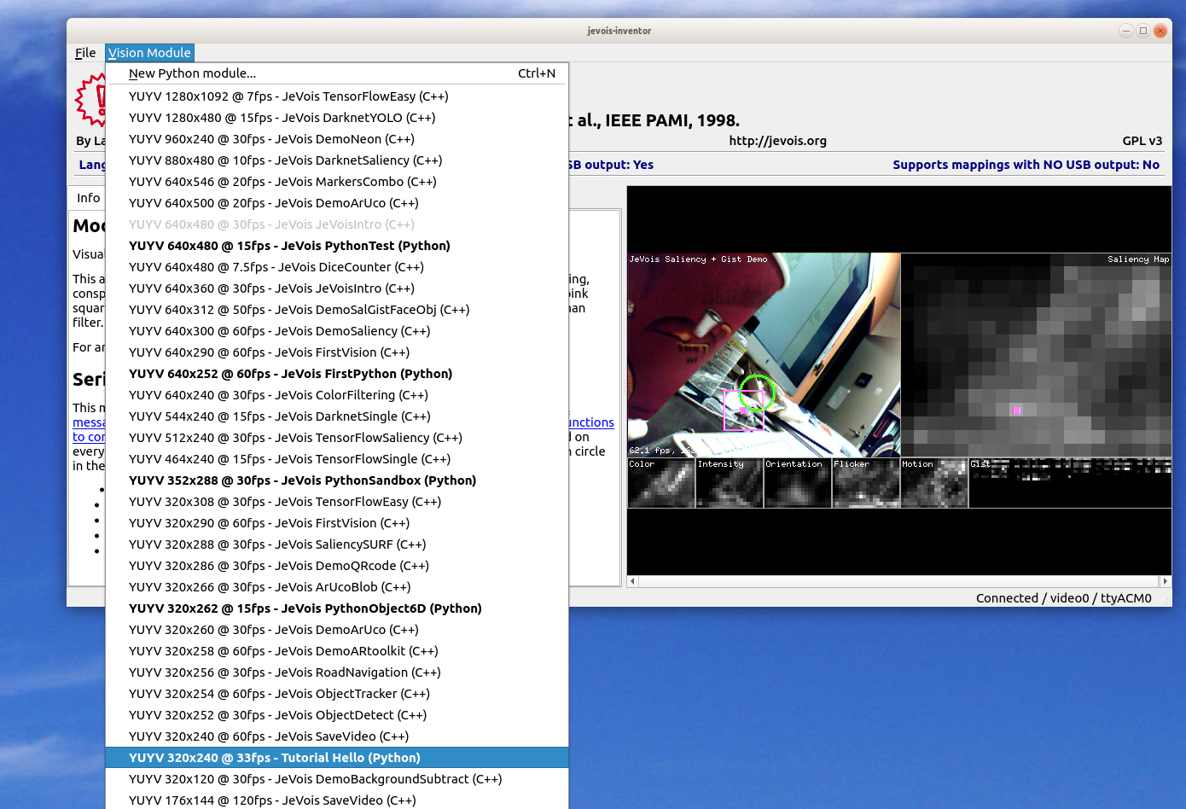Open the http://jevois.org link
This screenshot has height=809, width=1186.
[x=777, y=141]
